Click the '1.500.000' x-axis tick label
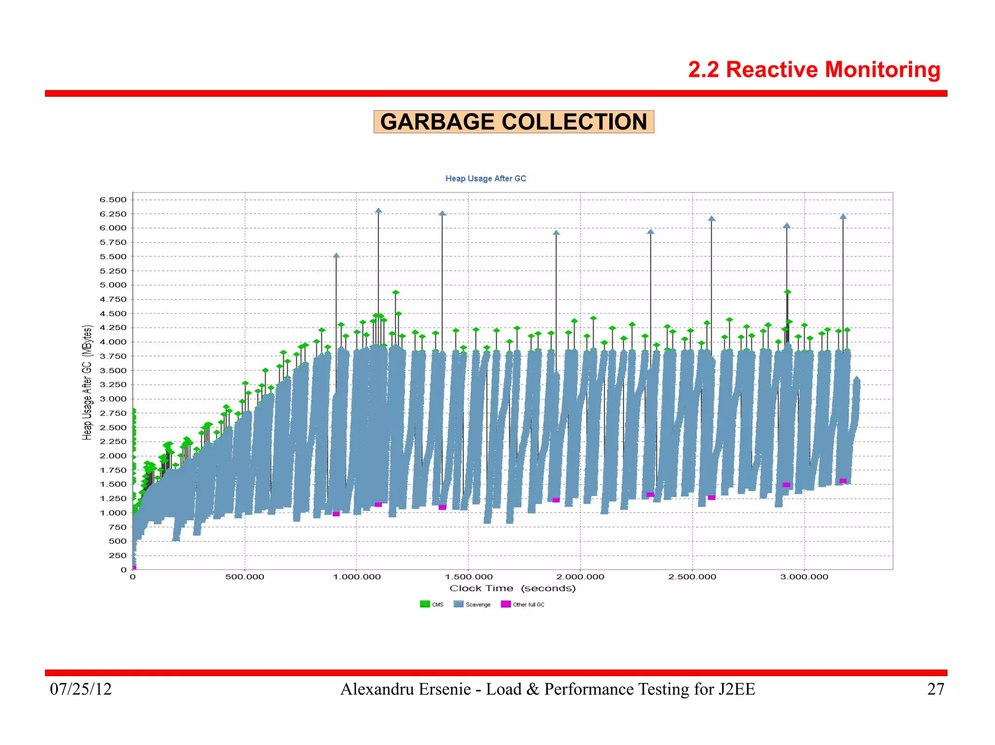 469,577
